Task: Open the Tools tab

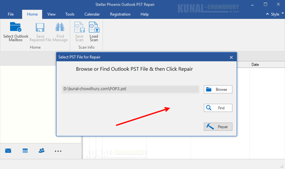Action: [x=70, y=14]
